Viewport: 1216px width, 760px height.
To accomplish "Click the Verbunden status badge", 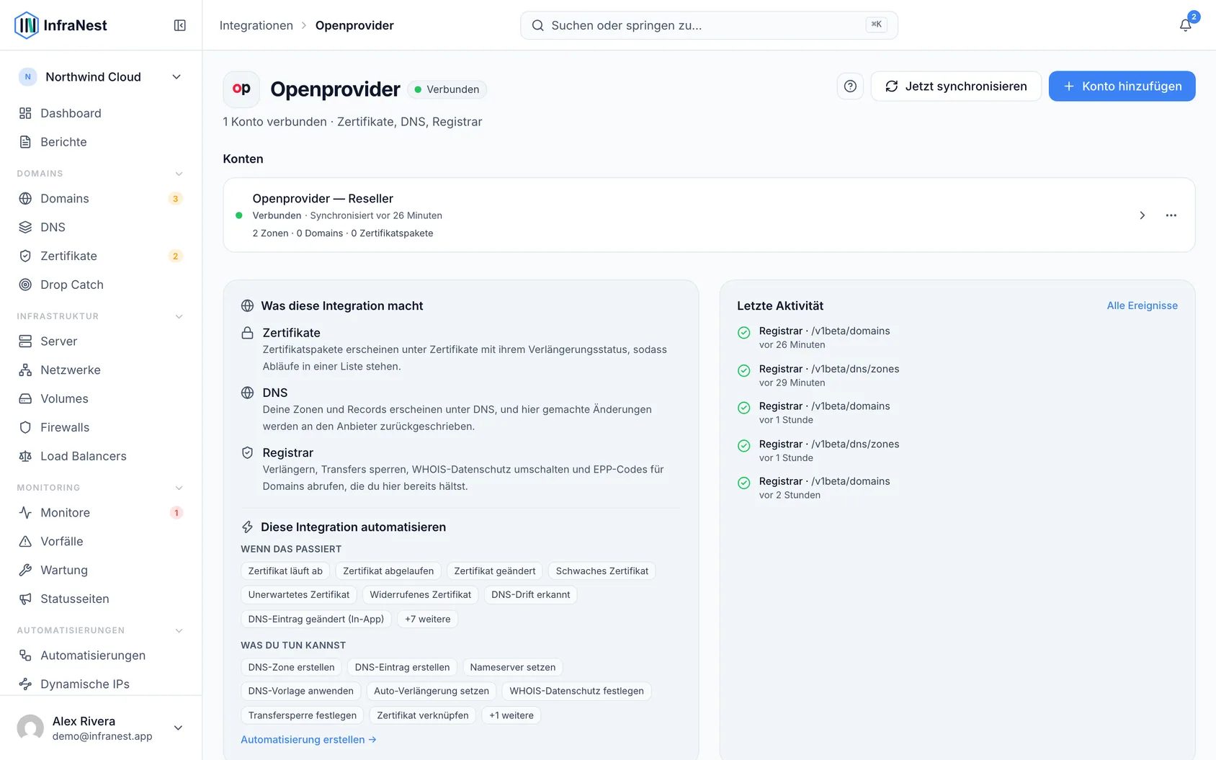I will (447, 89).
